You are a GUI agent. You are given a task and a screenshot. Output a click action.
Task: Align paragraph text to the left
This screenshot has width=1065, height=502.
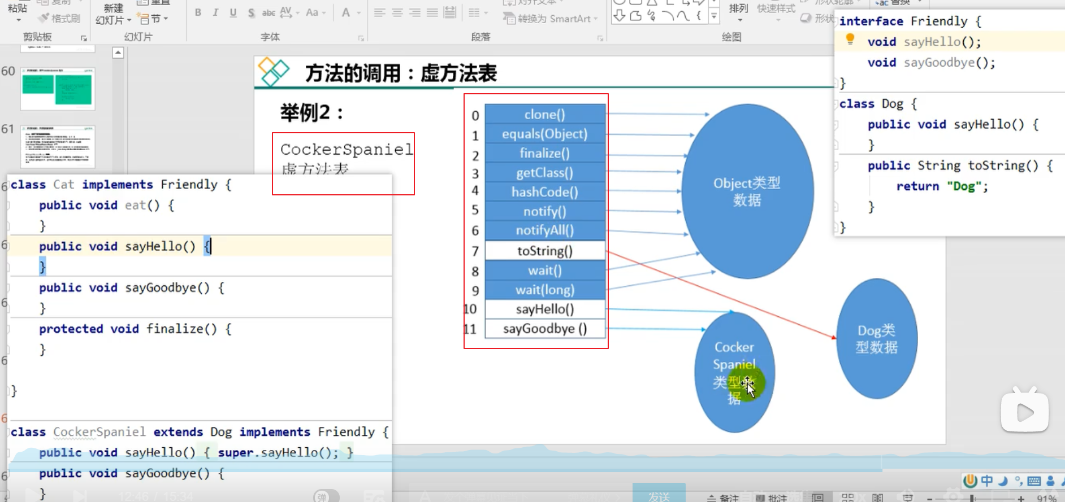pyautogui.click(x=380, y=12)
